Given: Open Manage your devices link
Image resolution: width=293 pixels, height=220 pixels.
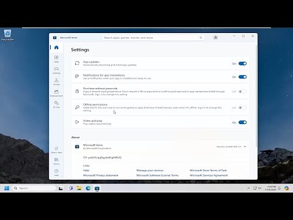Looking at the screenshot, I should (150, 170).
